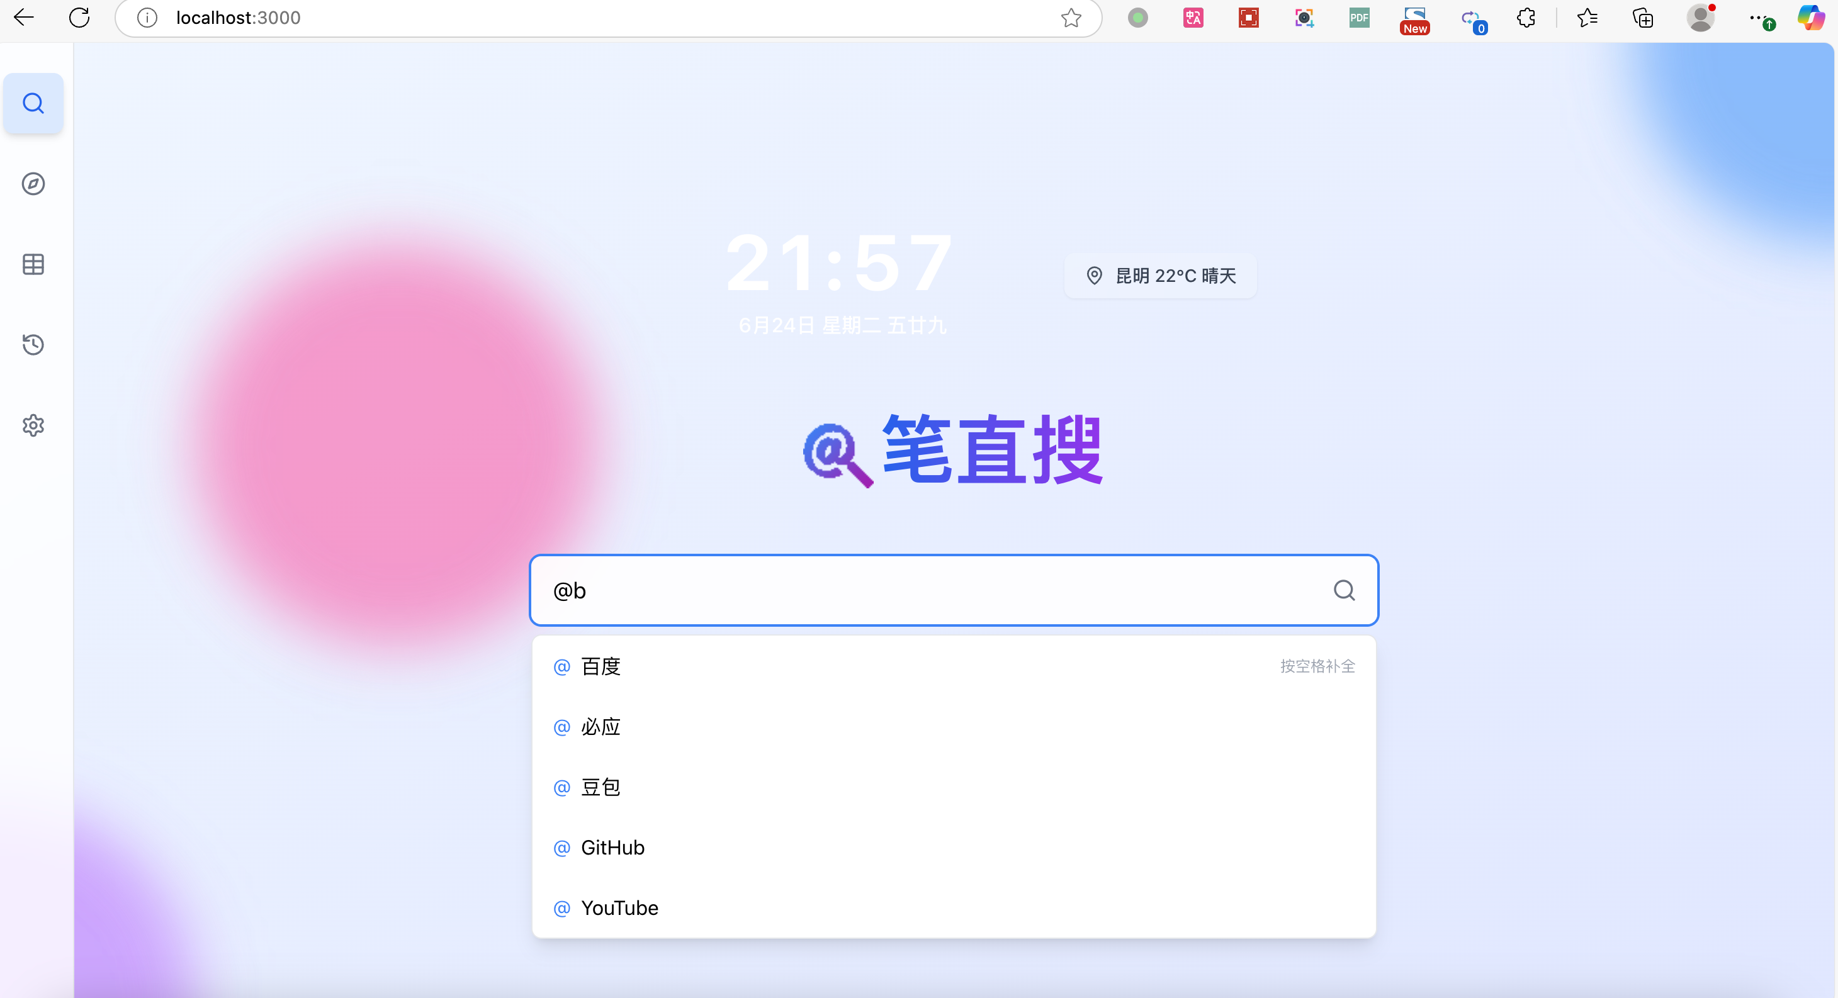Go back with browser back arrow
This screenshot has height=998, width=1838.
tap(23, 17)
